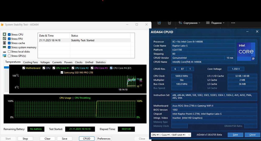
Task: Switch to the Powers tab
Action: click(x=68, y=62)
